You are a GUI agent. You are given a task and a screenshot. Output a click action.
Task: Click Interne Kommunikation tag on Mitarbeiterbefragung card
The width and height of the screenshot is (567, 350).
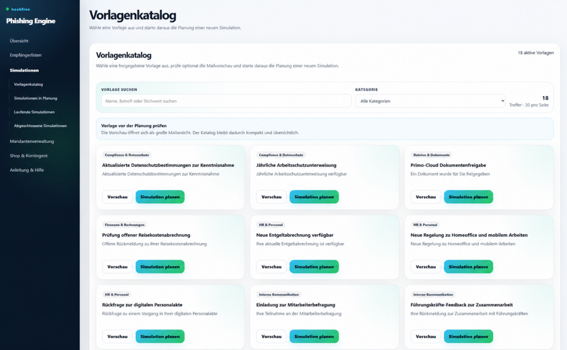[279, 294]
